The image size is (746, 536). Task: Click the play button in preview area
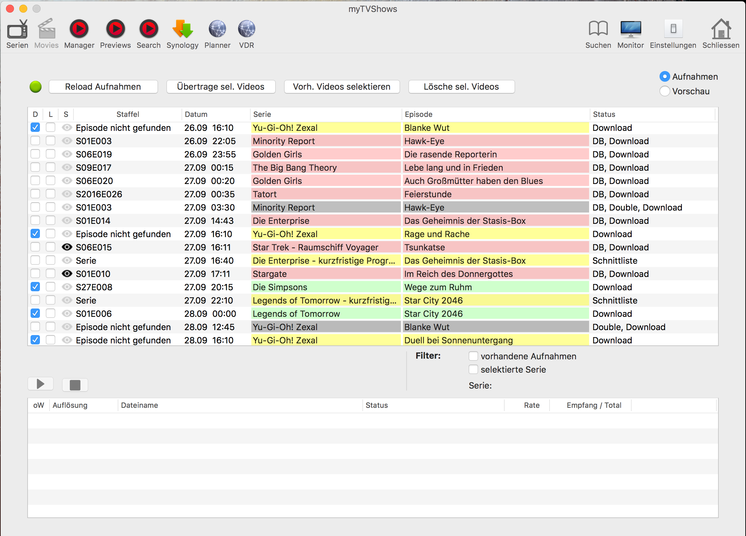point(42,383)
